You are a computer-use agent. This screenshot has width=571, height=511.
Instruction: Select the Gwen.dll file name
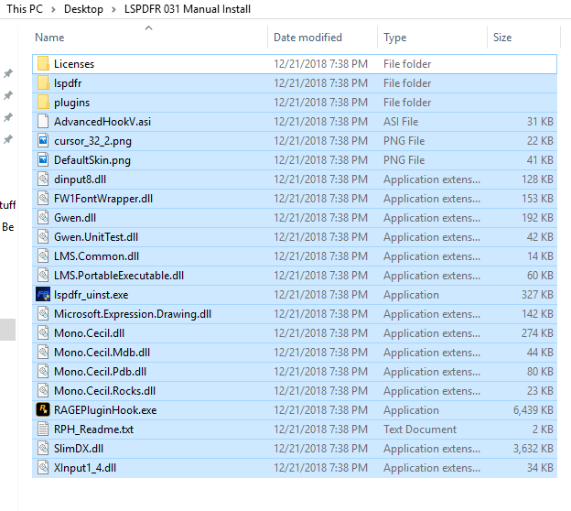point(75,218)
